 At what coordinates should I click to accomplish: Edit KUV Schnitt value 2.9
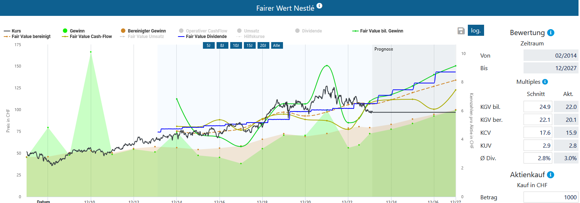point(538,145)
